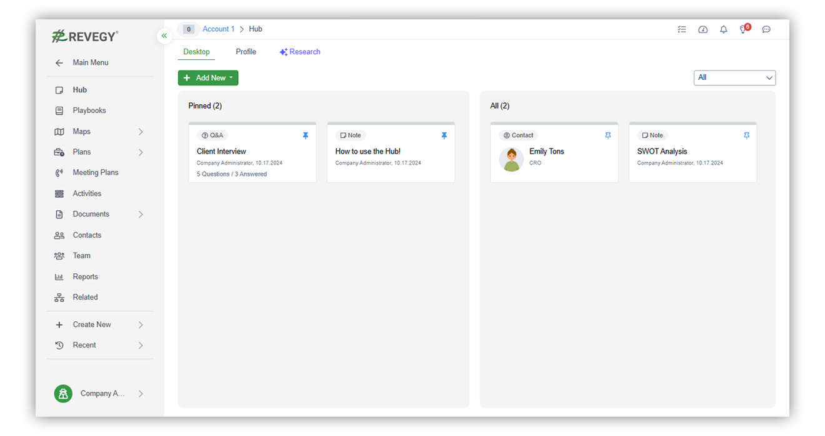Expand the Documents submenu chevron
The height and width of the screenshot is (436, 825).
coord(141,215)
